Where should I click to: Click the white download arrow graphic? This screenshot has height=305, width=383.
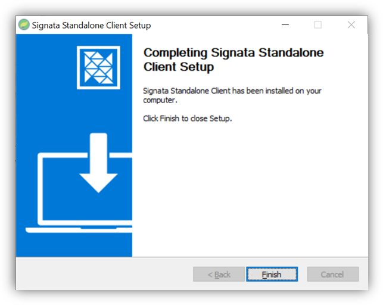point(98,163)
